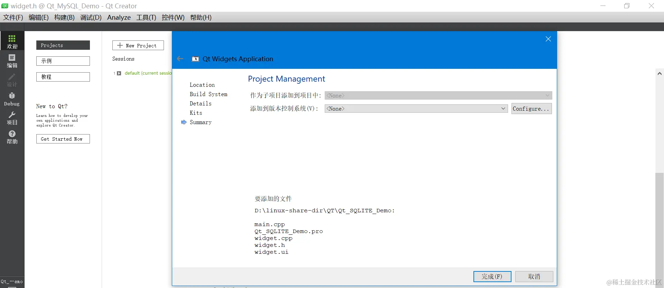Open the Help (帮助) mode
Viewport: 664px width, 288px height.
click(12, 137)
